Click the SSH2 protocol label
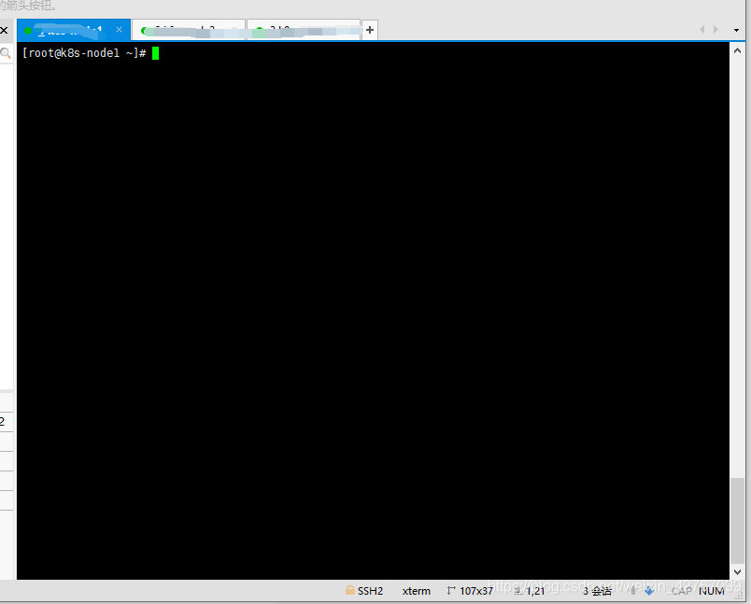The image size is (751, 604). click(x=370, y=591)
